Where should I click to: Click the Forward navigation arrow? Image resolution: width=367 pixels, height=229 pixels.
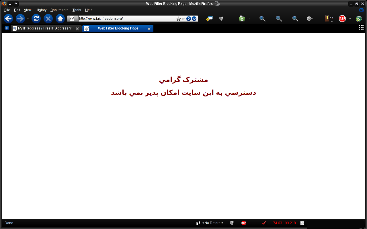[20, 19]
